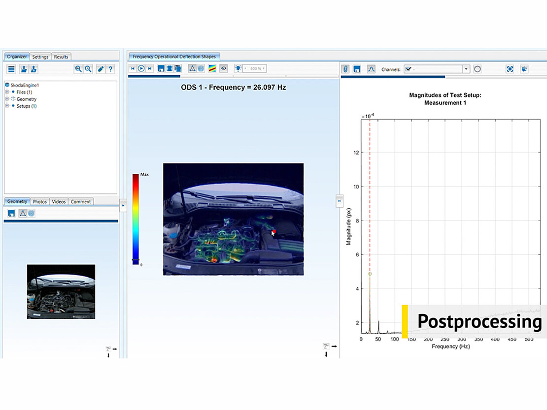Toggle triangle mesh in Geometry panel toolbar
This screenshot has width=547, height=410.
(23, 213)
